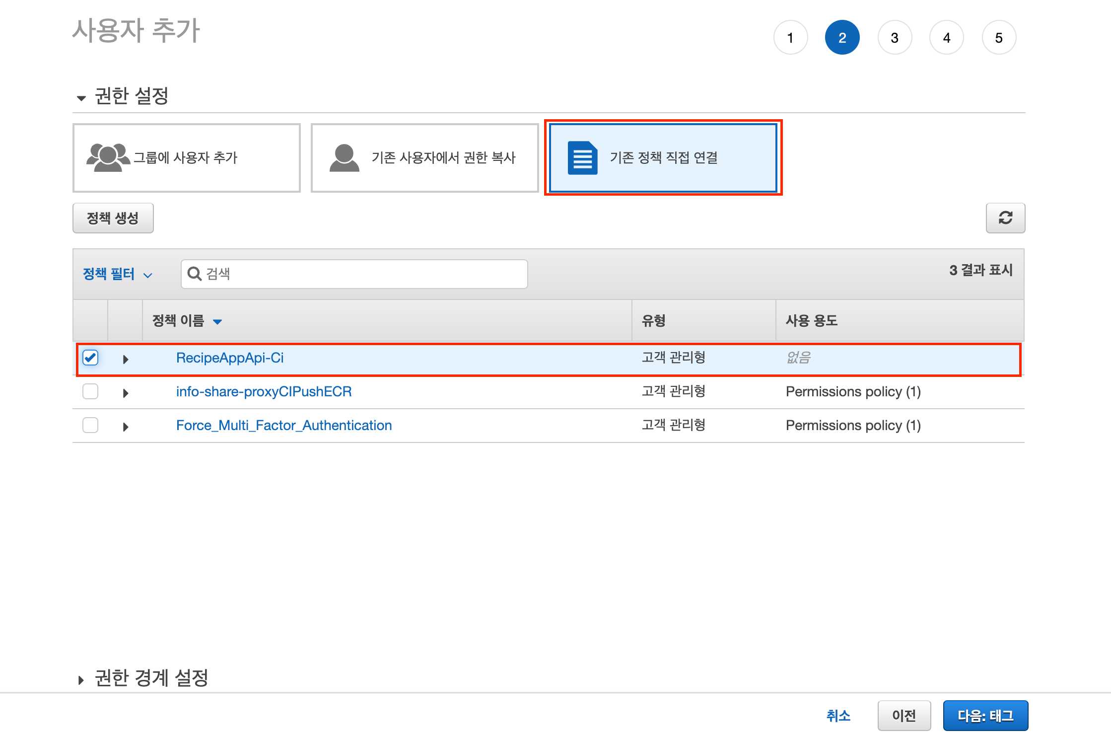This screenshot has height=732, width=1111.
Task: Click 없음 usage cell for RecipeAppApi-Ci
Action: [x=799, y=358]
